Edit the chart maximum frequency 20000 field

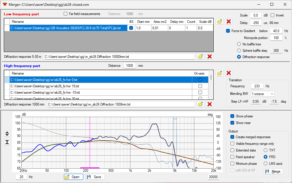pyautogui.click(x=213, y=177)
